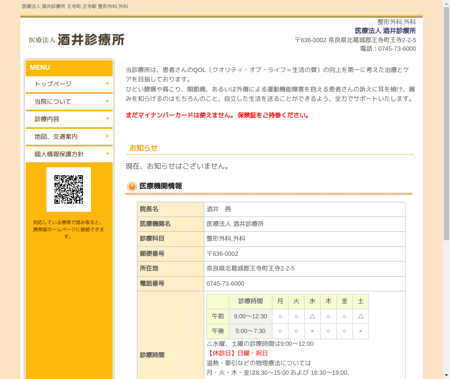The height and width of the screenshot is (379, 450).
Task: Click arrow icon on 診療内容 menu item
Action: [108, 118]
